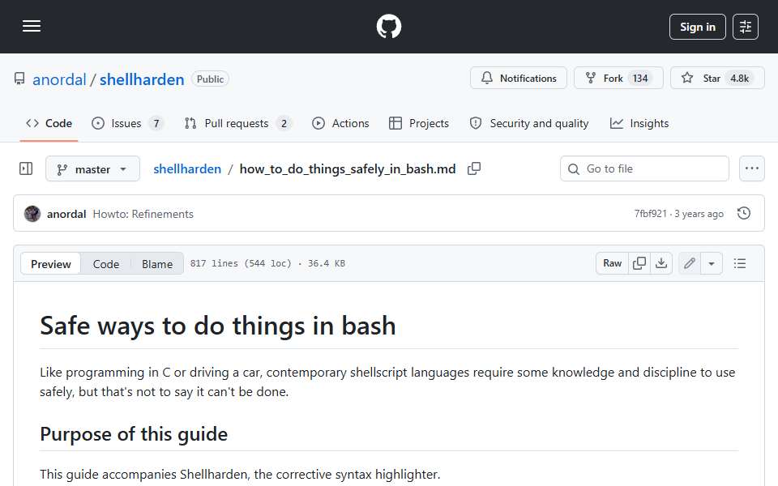Click the fork count 134
Viewport: 778px width, 486px height.
point(640,79)
